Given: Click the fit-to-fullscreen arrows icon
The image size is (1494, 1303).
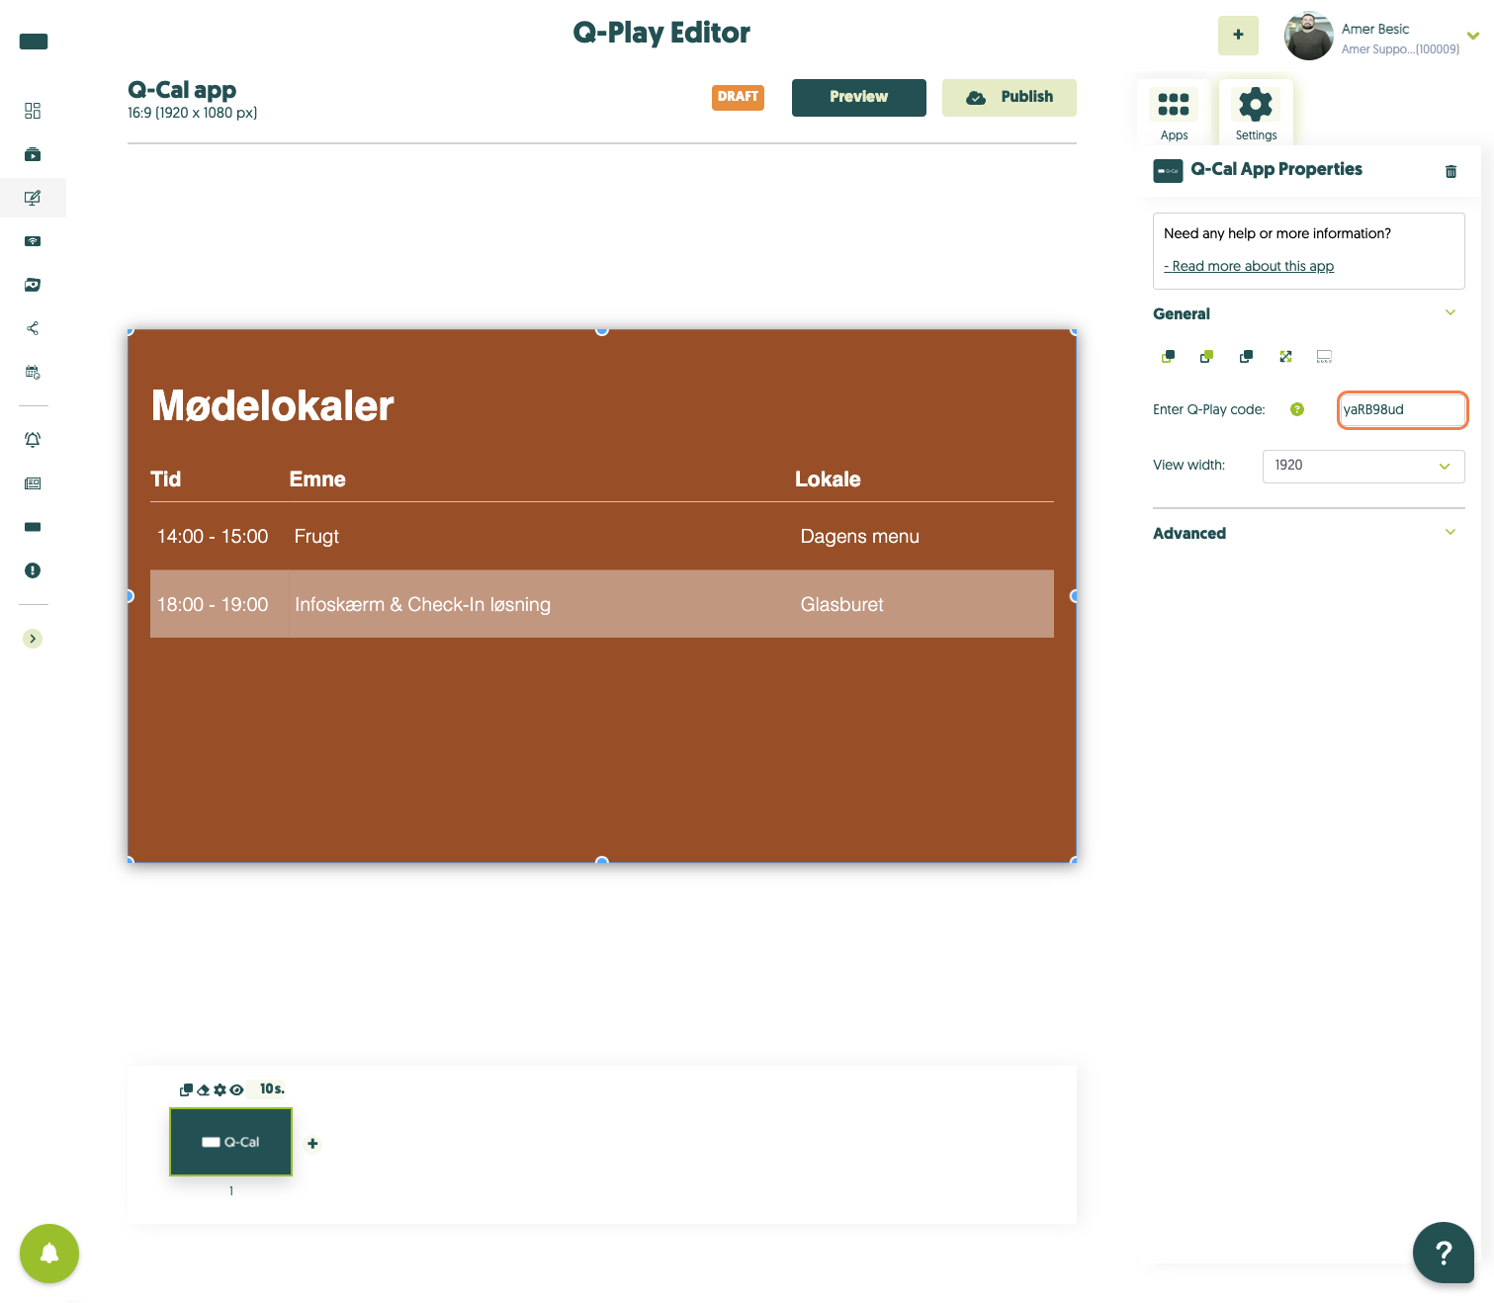Looking at the screenshot, I should [x=1285, y=357].
